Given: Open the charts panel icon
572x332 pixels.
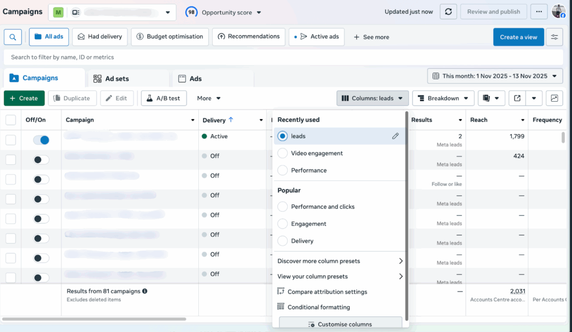Looking at the screenshot, I should pos(554,98).
